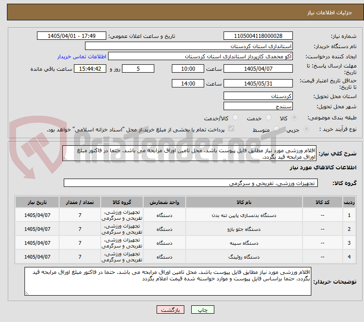Click the request creator name field
The height and width of the screenshot is (322, 364).
(x=200, y=56)
